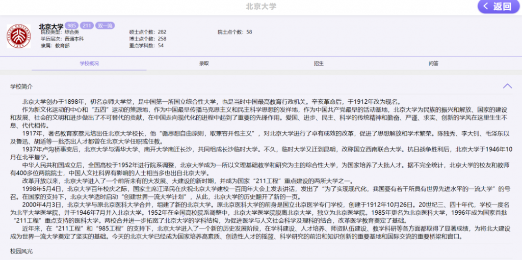Select the 211 tag badge
522x260 pixels.
pos(87,25)
